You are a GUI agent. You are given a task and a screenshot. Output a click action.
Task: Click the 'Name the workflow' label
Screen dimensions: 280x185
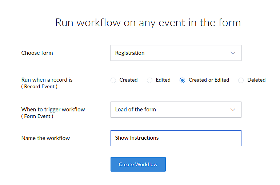tap(45, 138)
